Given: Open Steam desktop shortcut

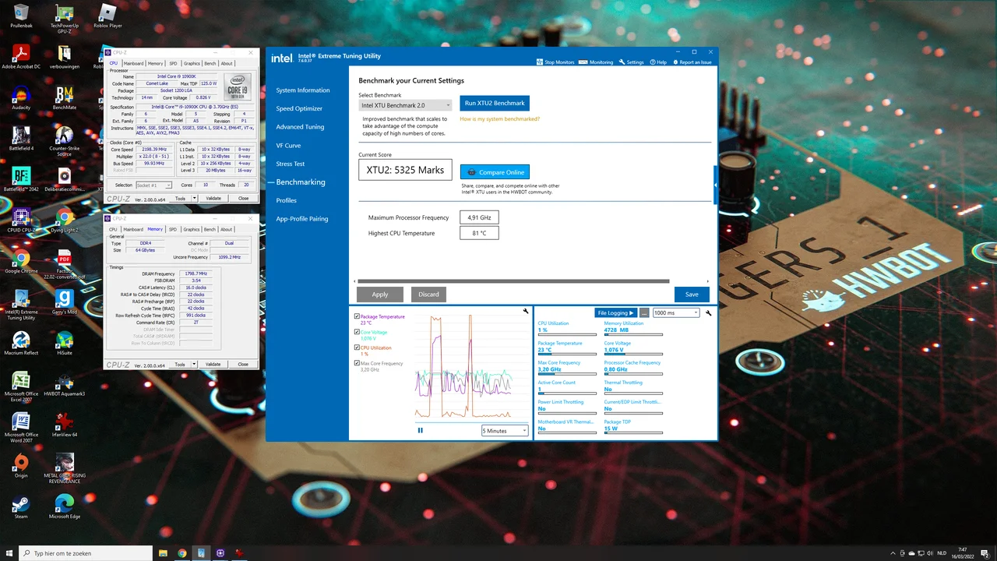Looking at the screenshot, I should pos(21,507).
